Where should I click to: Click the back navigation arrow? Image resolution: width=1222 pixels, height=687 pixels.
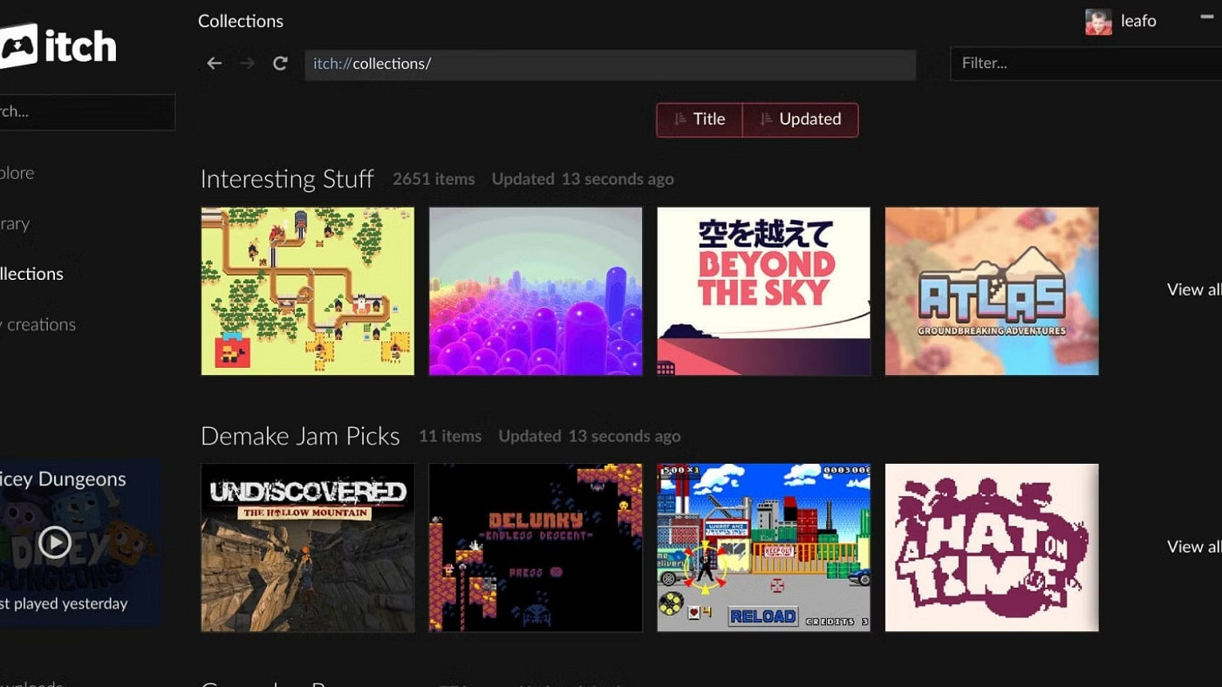[214, 64]
